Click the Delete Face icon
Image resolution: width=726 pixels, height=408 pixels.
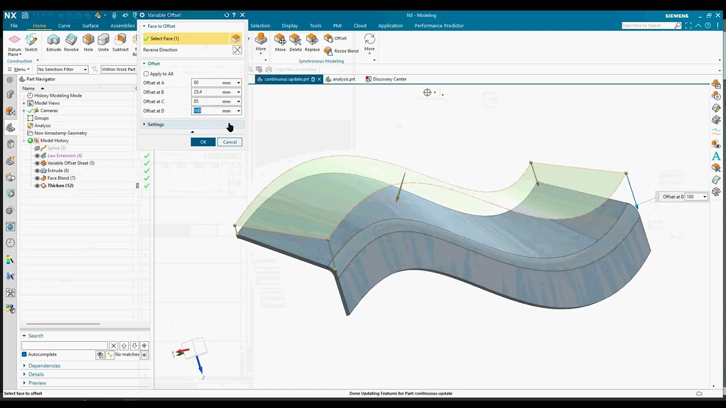click(x=296, y=39)
